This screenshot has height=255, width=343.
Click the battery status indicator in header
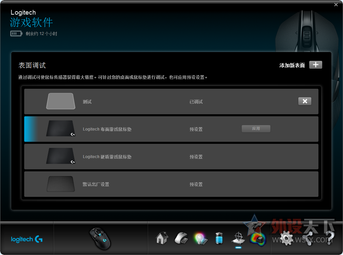point(16,34)
